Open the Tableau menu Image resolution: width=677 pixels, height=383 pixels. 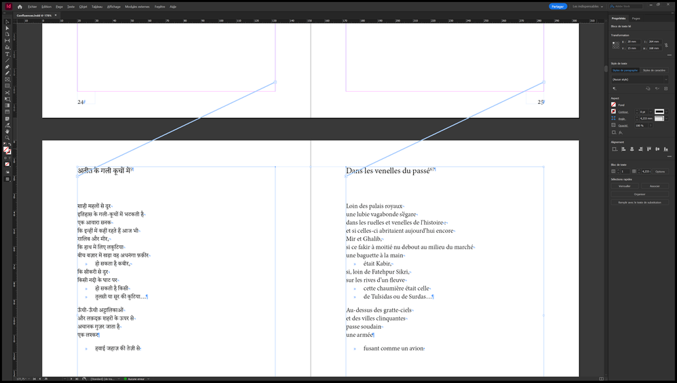(x=97, y=7)
